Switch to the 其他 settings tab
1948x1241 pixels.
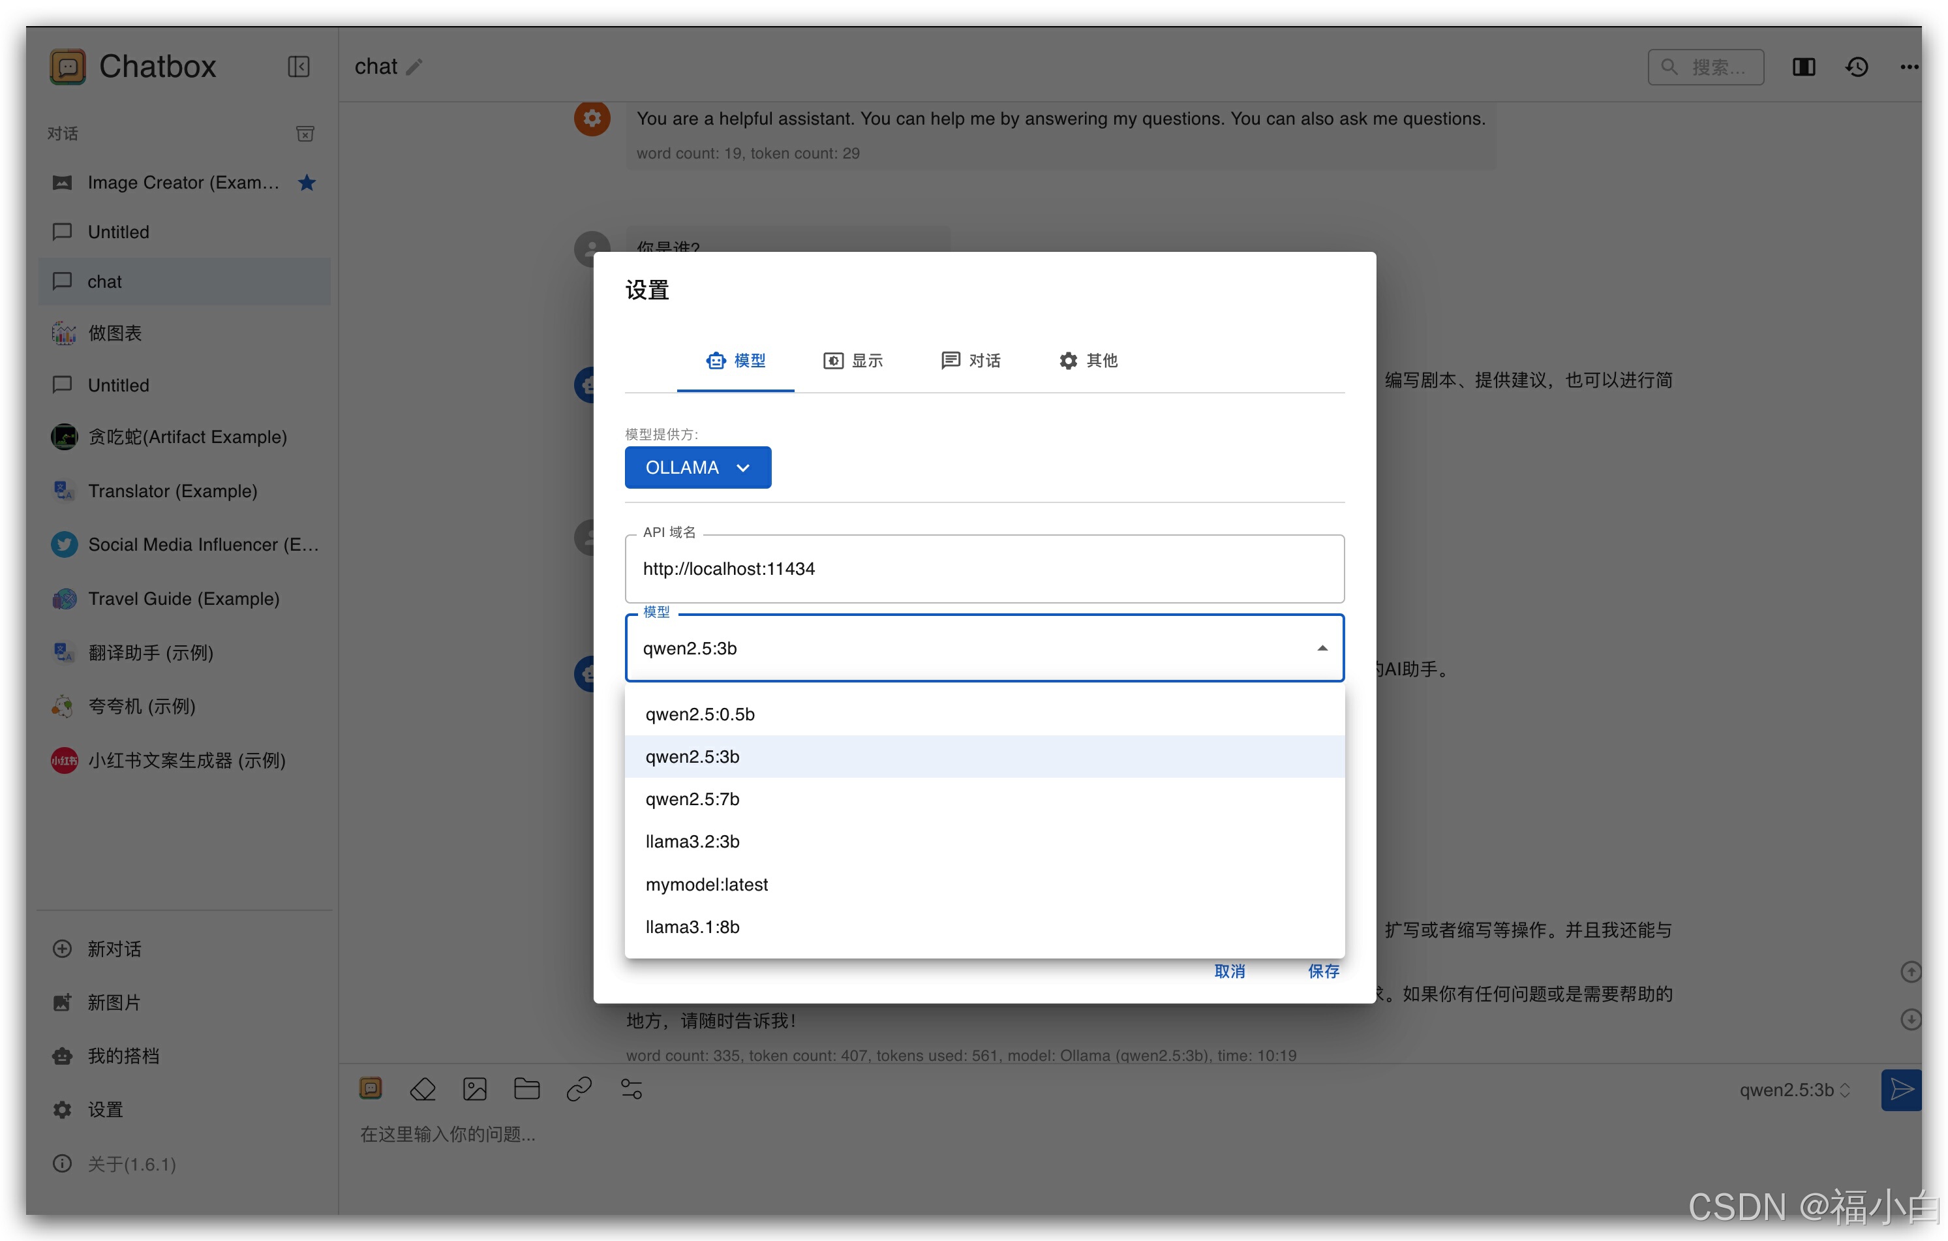click(1088, 361)
